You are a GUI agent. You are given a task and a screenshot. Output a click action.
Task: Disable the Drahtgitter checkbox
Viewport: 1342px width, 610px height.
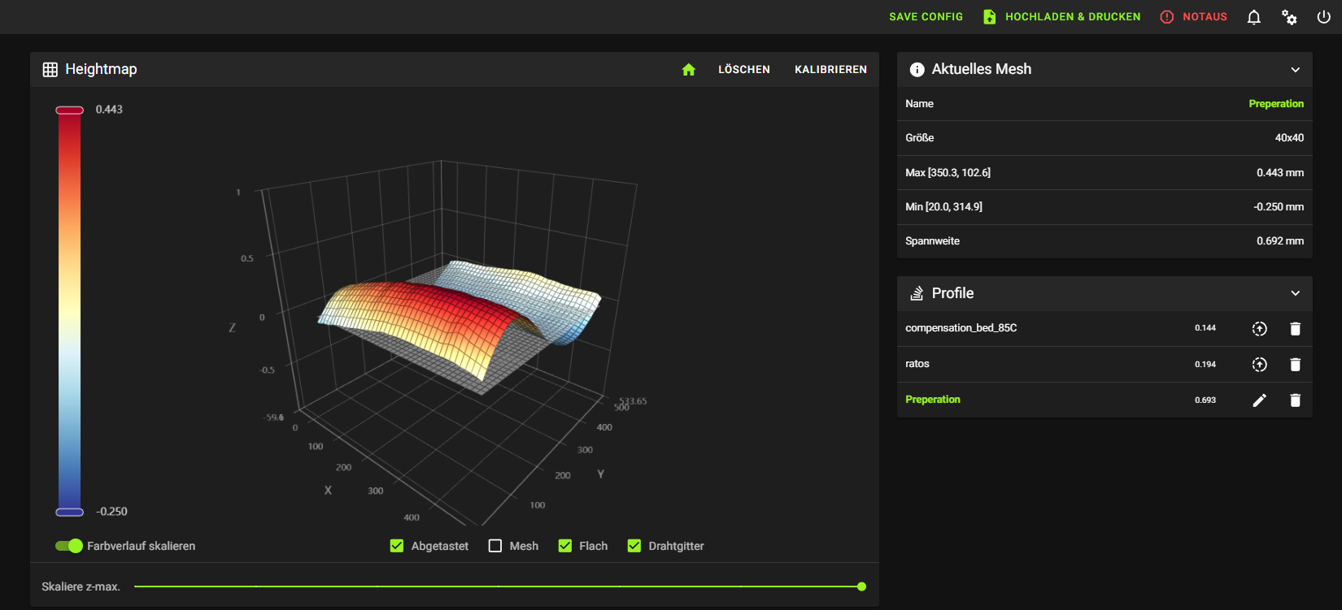pyautogui.click(x=634, y=546)
